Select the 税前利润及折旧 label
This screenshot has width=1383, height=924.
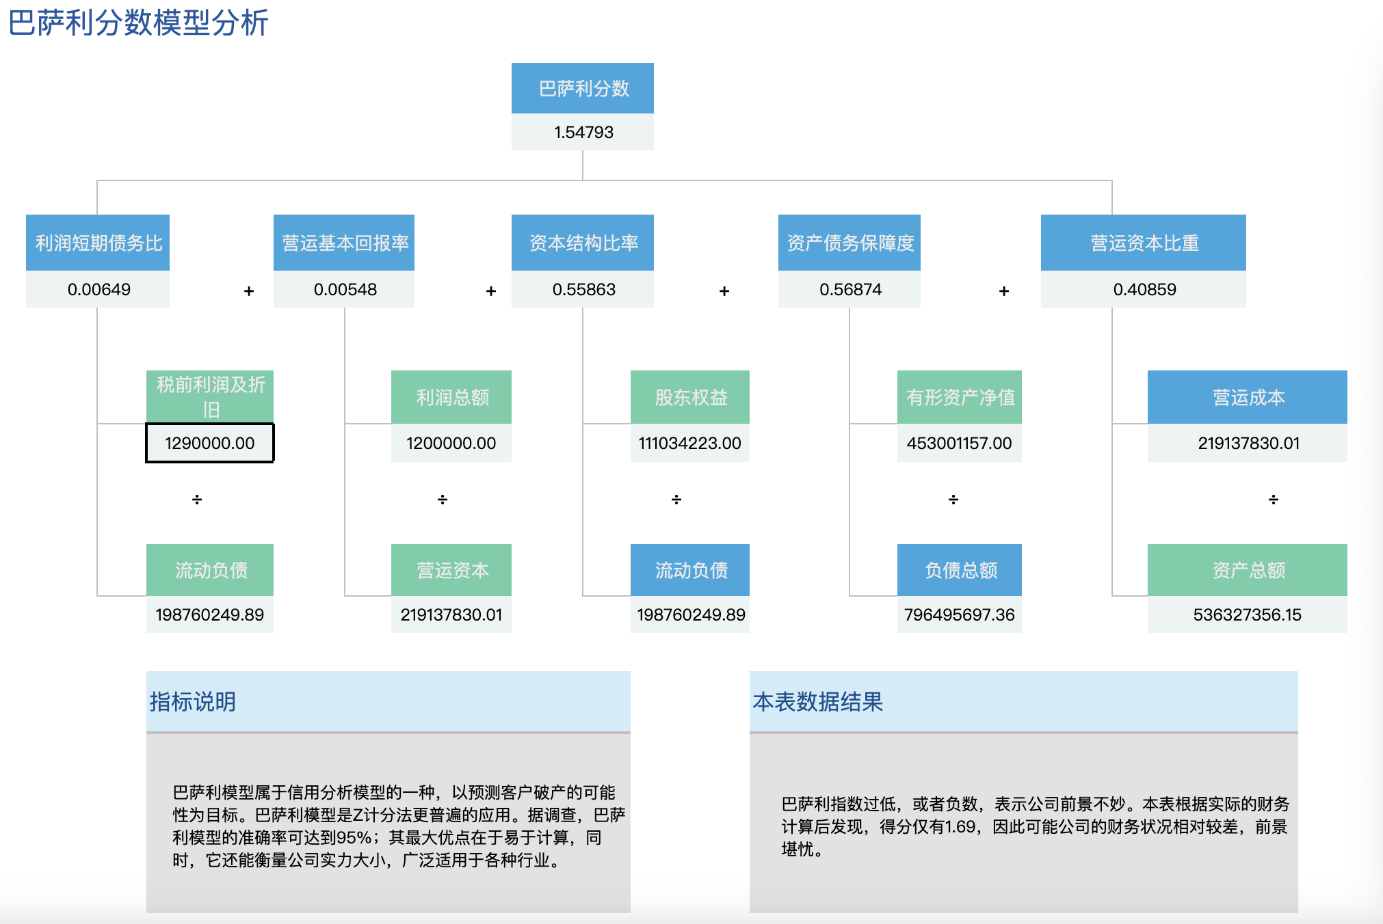click(210, 397)
